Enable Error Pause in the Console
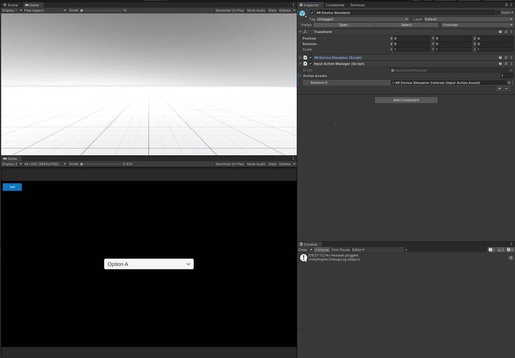The height and width of the screenshot is (358, 515). (x=340, y=249)
